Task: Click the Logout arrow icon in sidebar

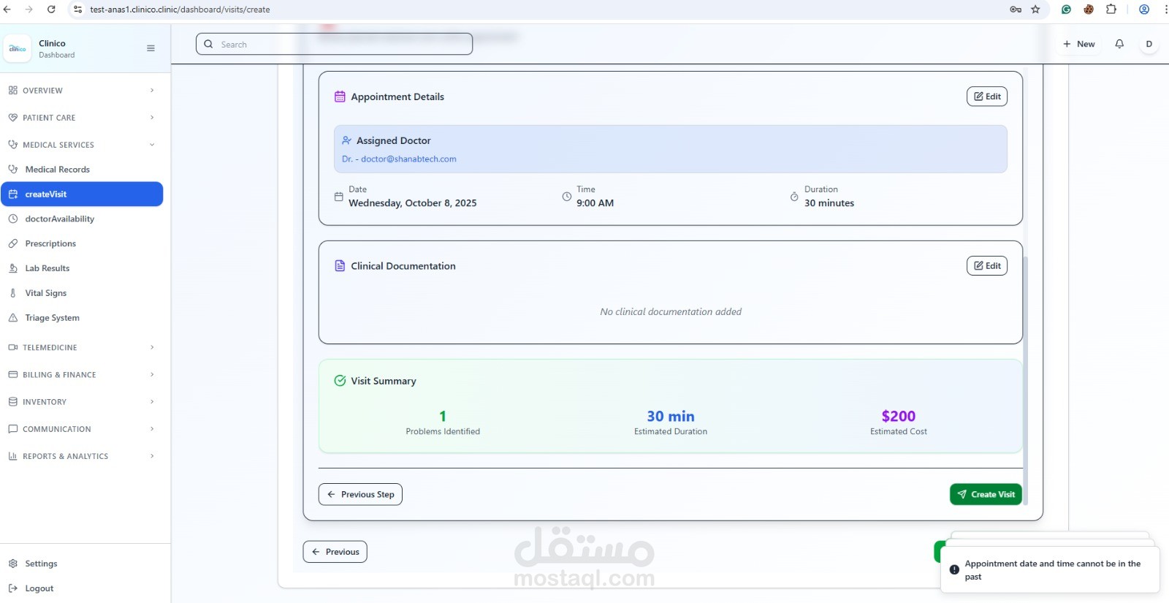Action: (13, 588)
